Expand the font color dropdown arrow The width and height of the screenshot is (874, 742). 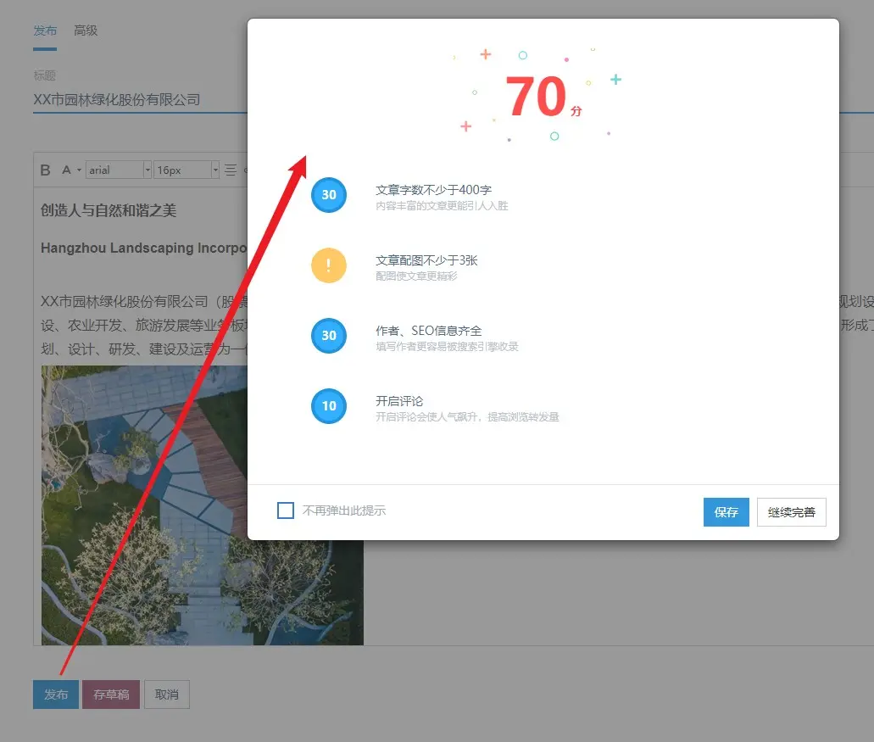pos(80,170)
